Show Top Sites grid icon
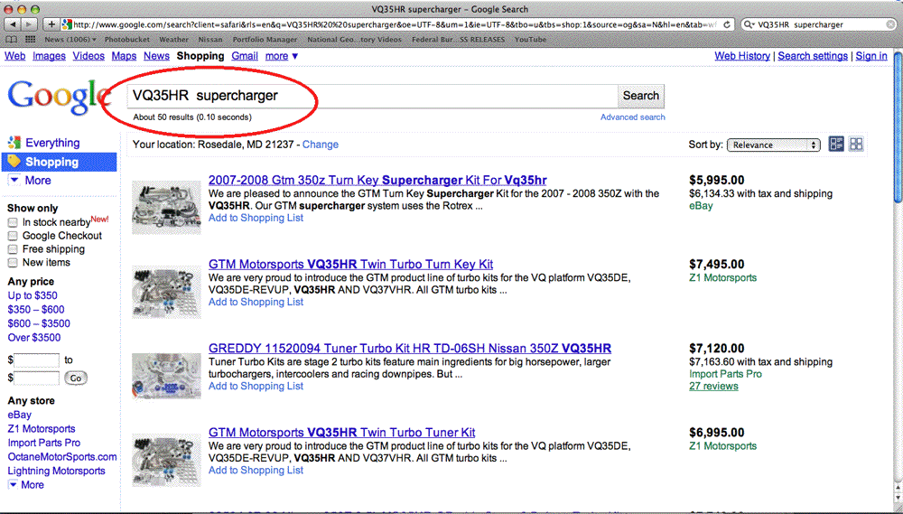The height and width of the screenshot is (514, 903). [x=31, y=40]
